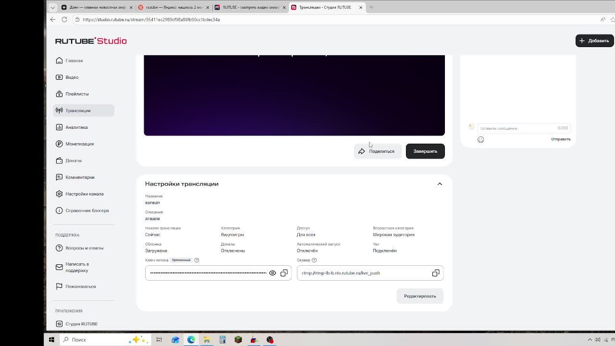Reveal the stream key with eye icon
615x346 pixels.
pyautogui.click(x=272, y=273)
